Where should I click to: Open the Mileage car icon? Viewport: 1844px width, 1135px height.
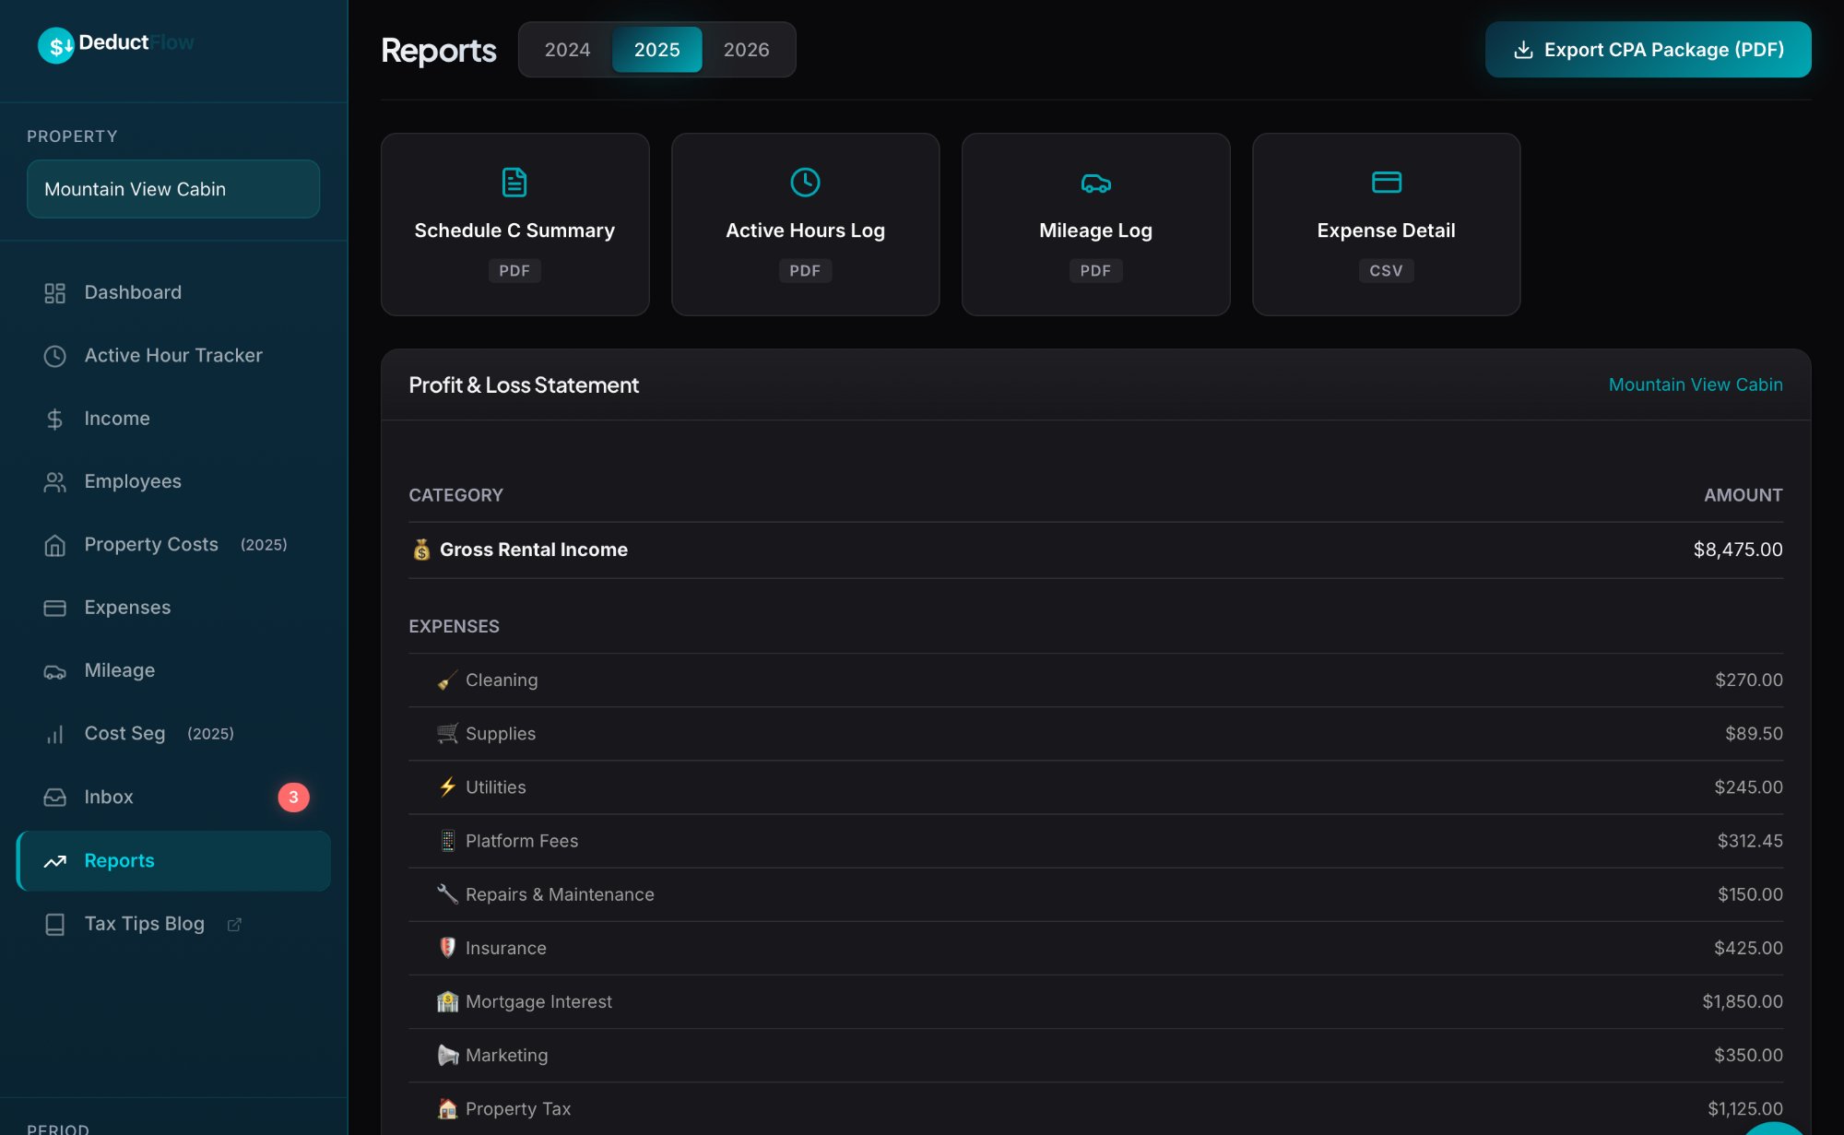(x=54, y=670)
